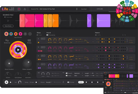The image size is (138, 94).
Task: Add a beat with the plus button
Action: click(25, 34)
